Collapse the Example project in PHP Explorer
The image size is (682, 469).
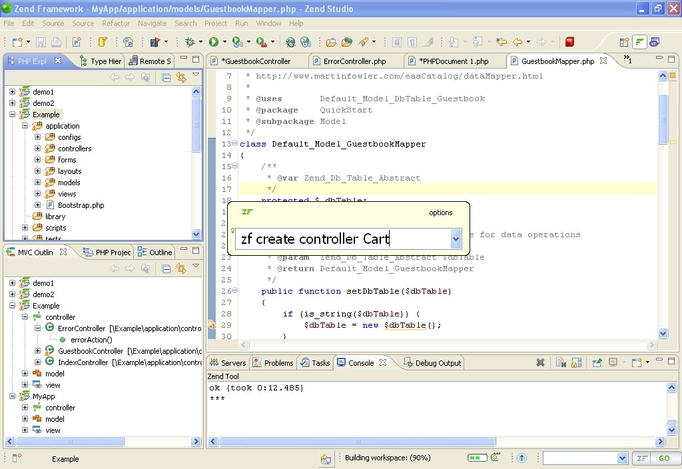pyautogui.click(x=12, y=115)
